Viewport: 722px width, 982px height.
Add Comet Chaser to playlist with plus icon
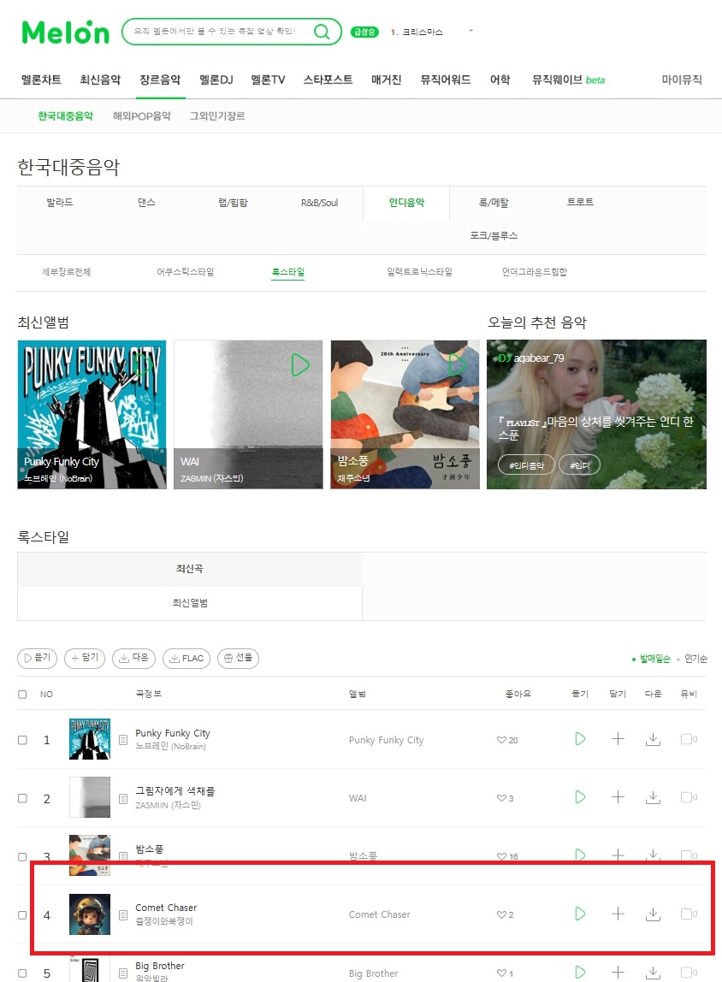tap(618, 914)
